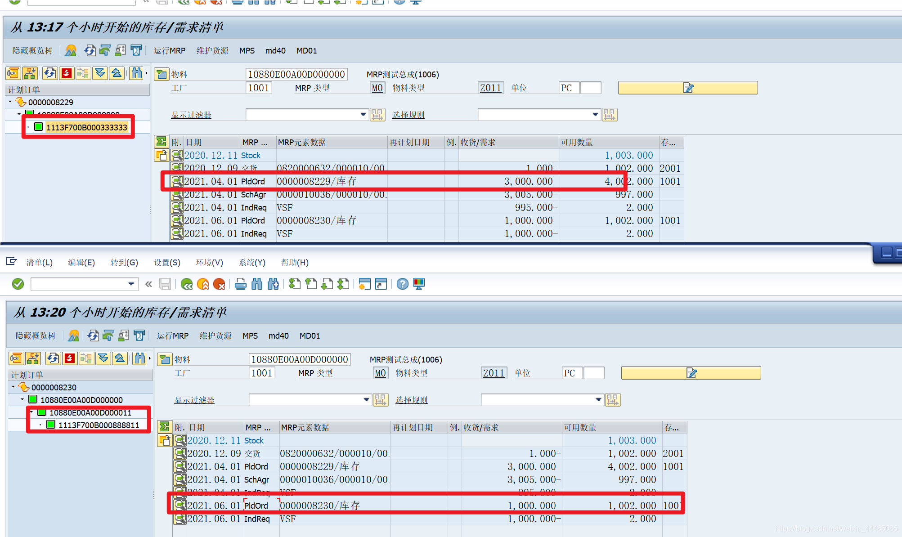This screenshot has height=537, width=902.
Task: Open the Help question mark icon
Action: click(x=402, y=284)
